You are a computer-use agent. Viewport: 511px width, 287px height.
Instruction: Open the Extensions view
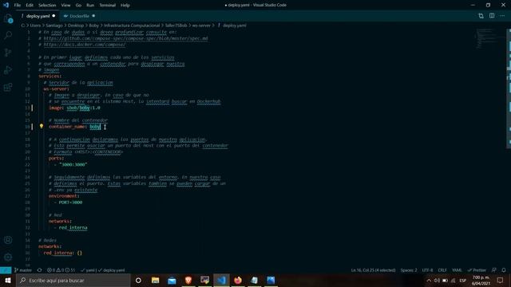tap(8, 87)
